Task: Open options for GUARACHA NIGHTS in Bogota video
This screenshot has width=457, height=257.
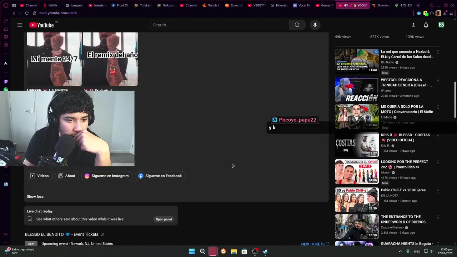Action: click(438, 244)
